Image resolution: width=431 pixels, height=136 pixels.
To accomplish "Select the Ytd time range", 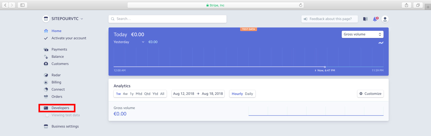I will tap(155, 94).
